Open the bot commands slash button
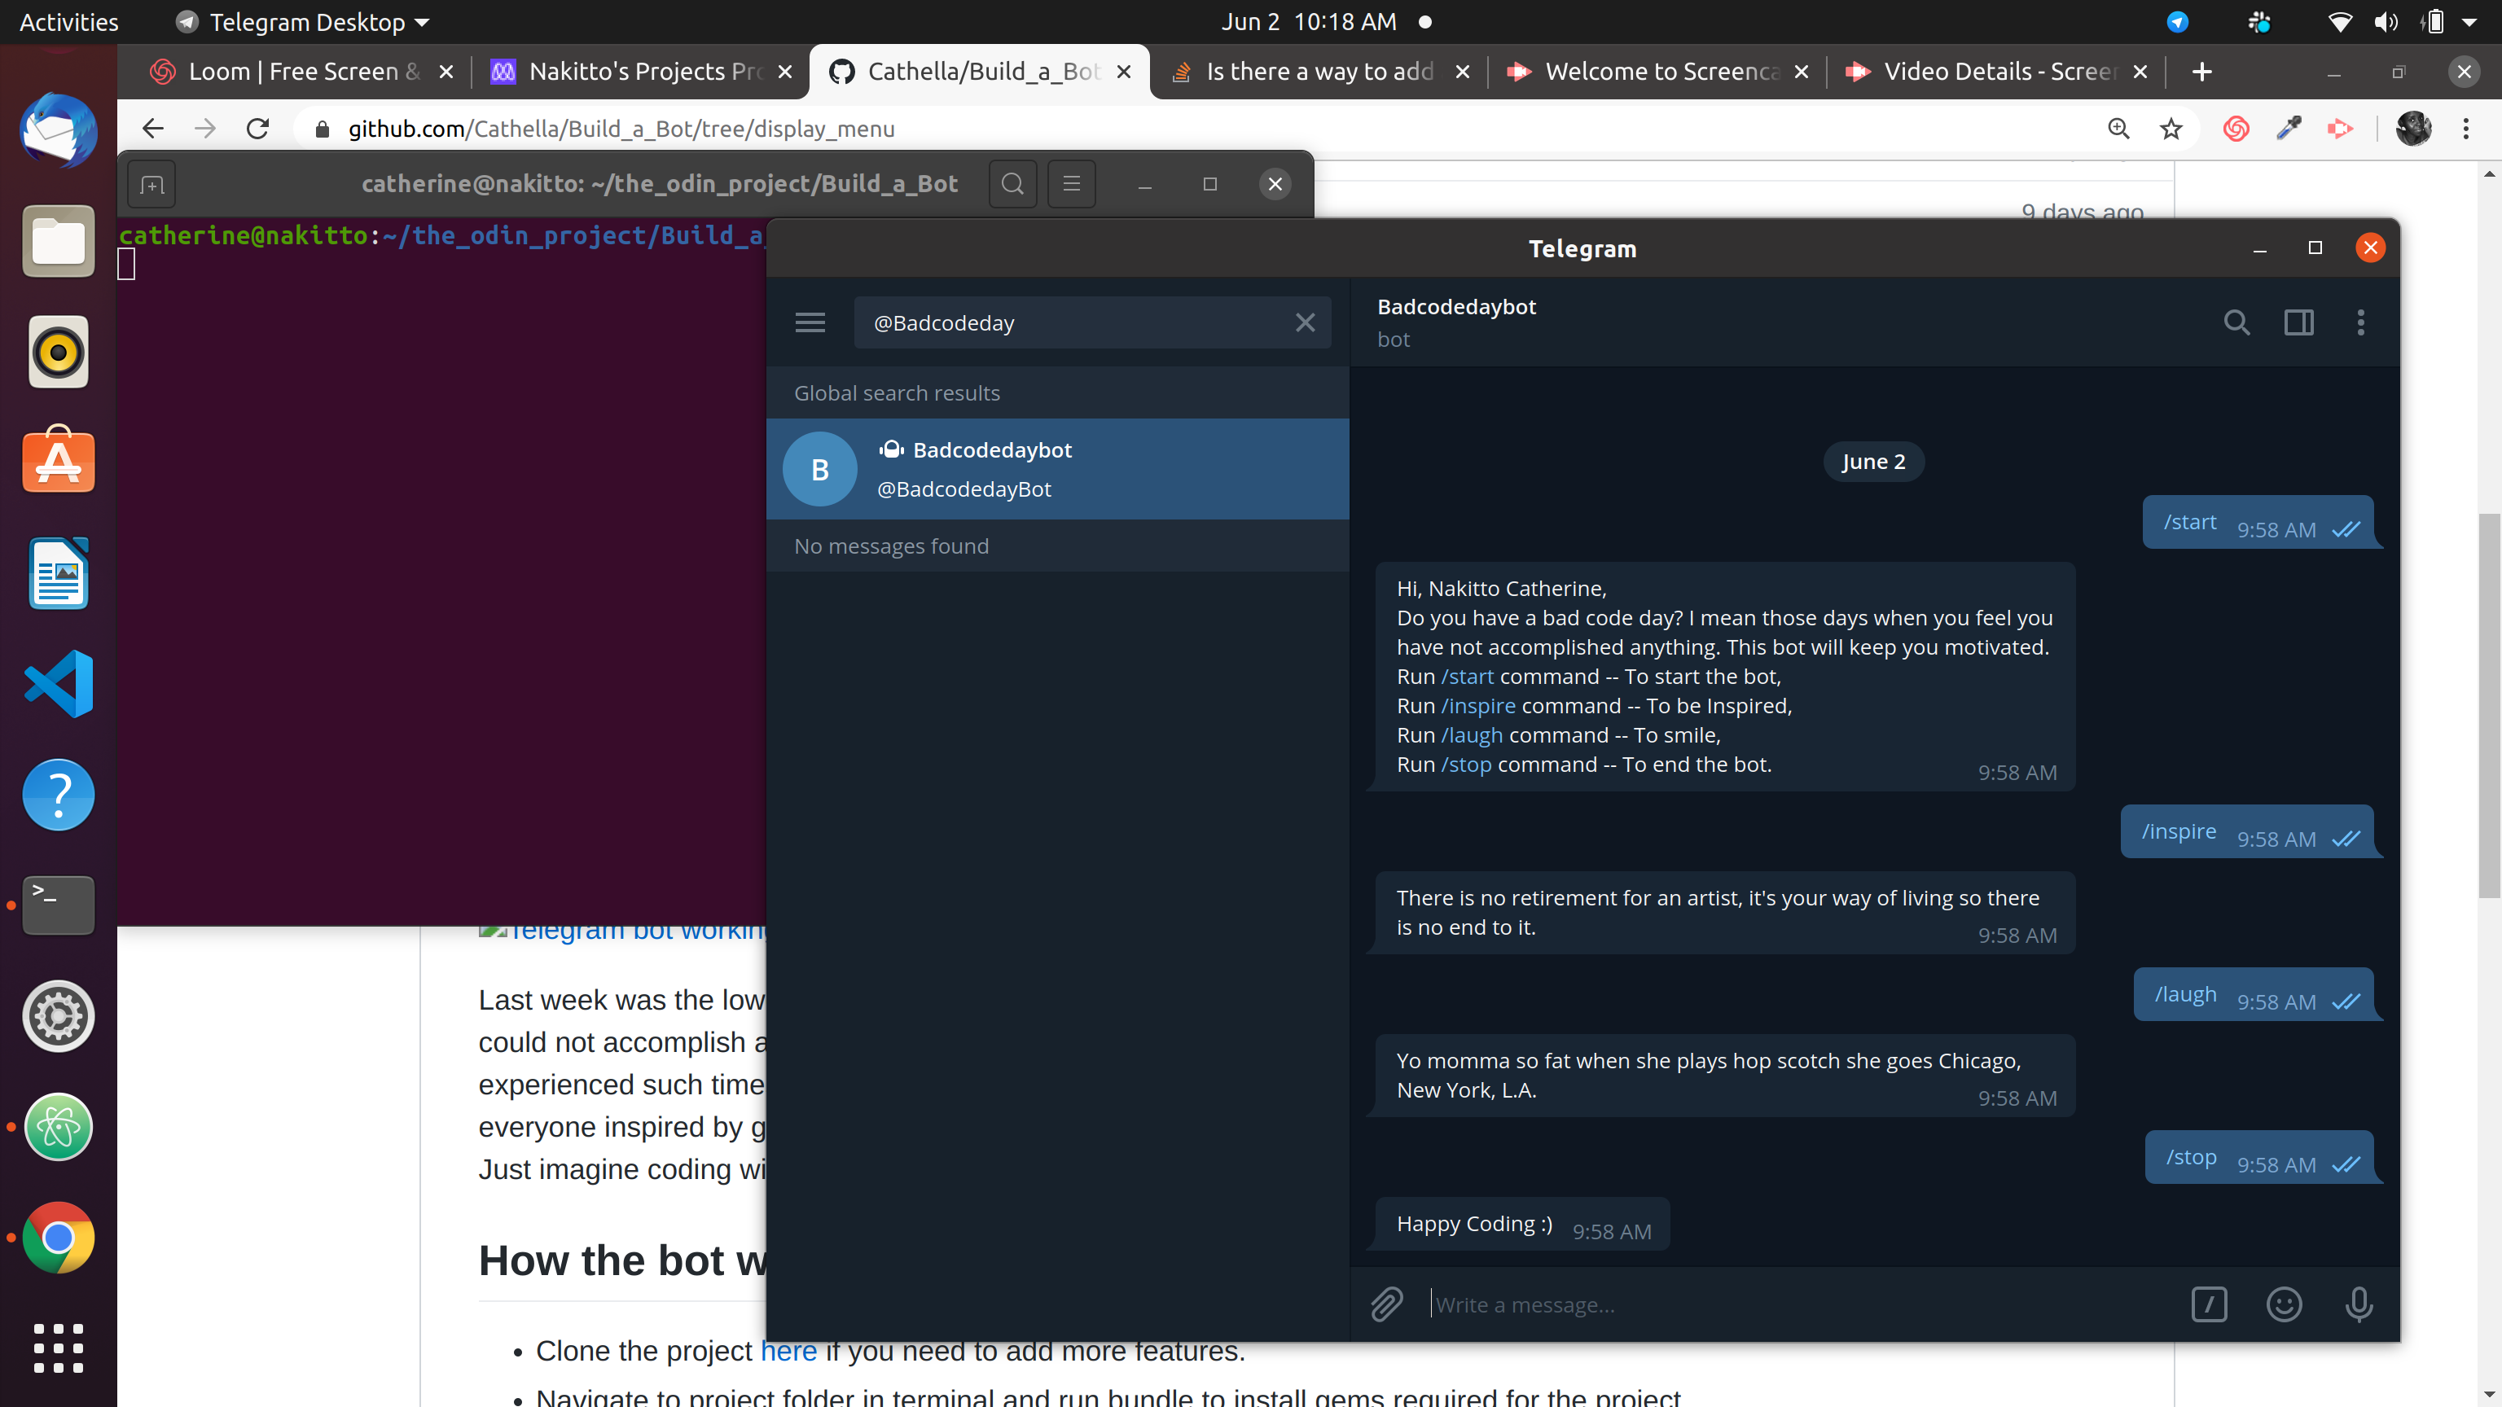 2209,1303
